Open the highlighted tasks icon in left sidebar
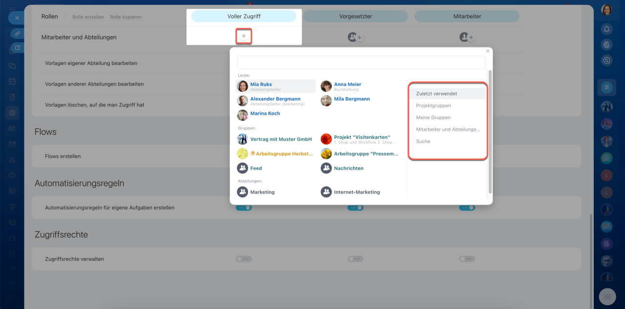This screenshot has width=625, height=309. (12, 113)
